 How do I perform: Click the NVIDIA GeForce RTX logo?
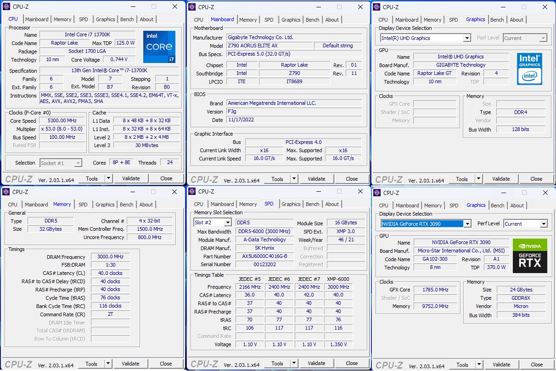530,256
